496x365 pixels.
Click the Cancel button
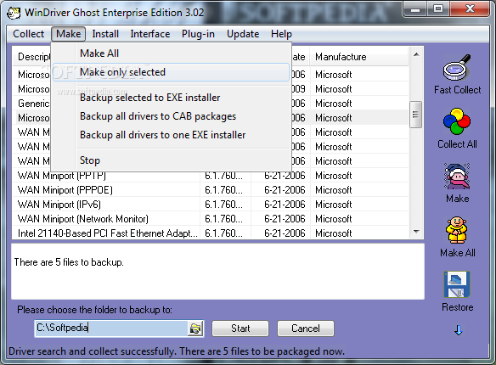click(x=306, y=328)
